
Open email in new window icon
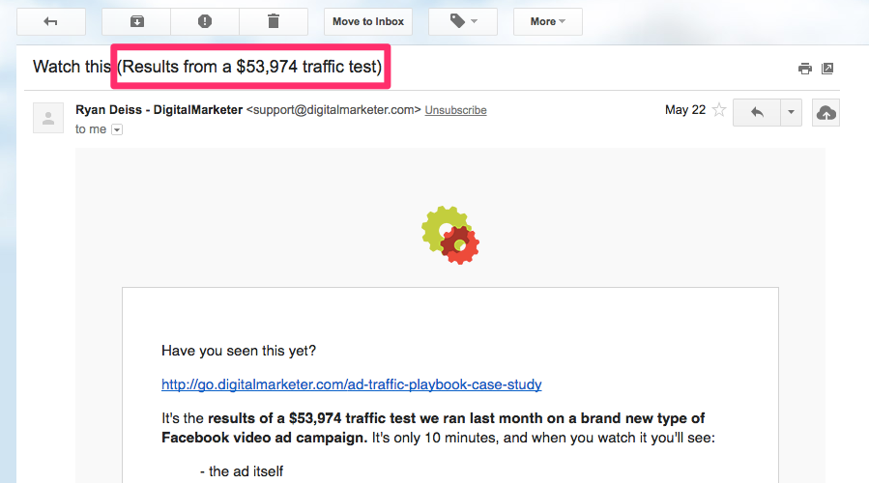[x=827, y=69]
